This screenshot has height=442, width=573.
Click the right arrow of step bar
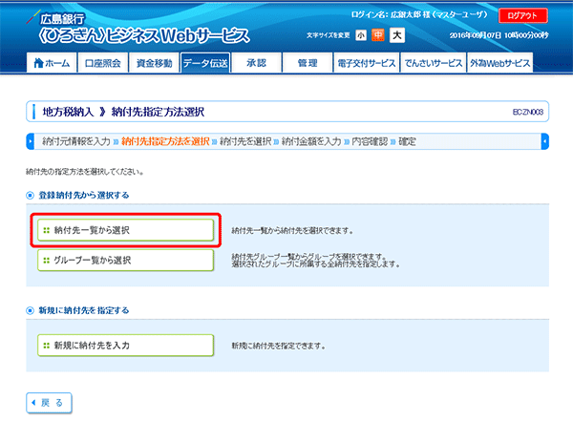click(545, 141)
